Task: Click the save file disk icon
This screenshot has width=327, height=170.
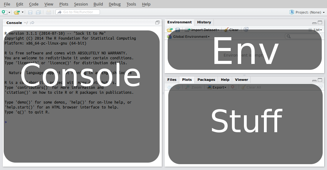Action: [30, 12]
